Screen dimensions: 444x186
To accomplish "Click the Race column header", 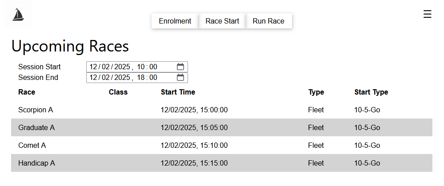I will [x=27, y=92].
